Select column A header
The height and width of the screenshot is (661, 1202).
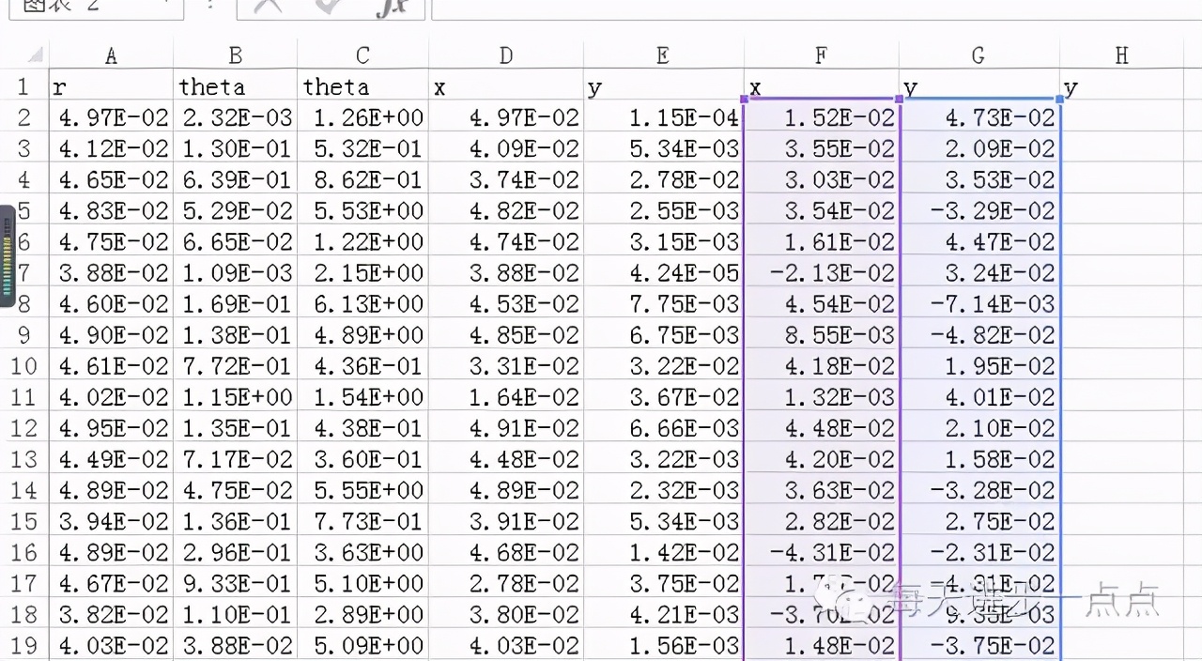(111, 55)
